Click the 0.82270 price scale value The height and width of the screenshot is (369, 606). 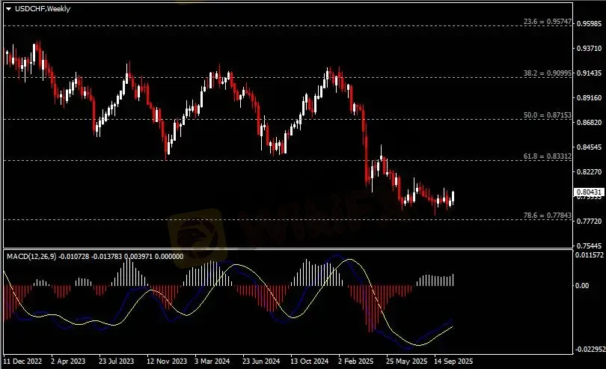(589, 171)
